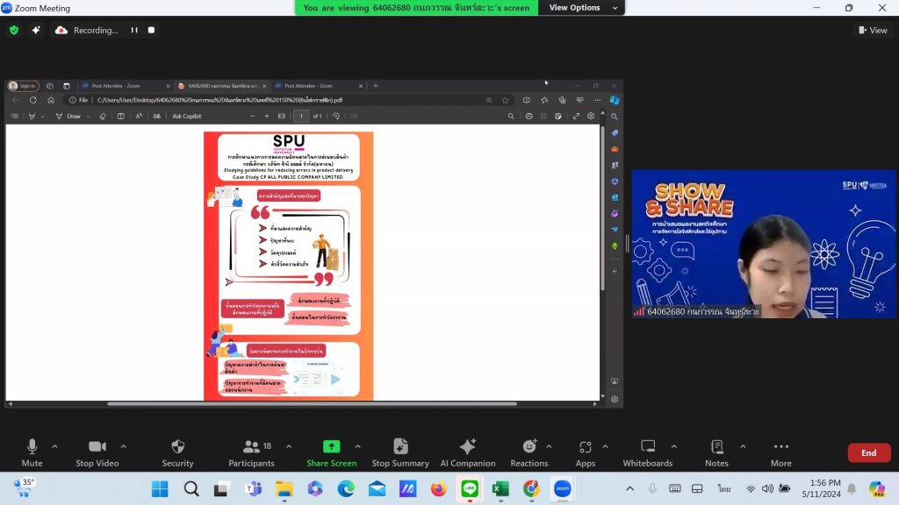Open the View Options dropdown
The width and height of the screenshot is (899, 505).
click(x=582, y=7)
